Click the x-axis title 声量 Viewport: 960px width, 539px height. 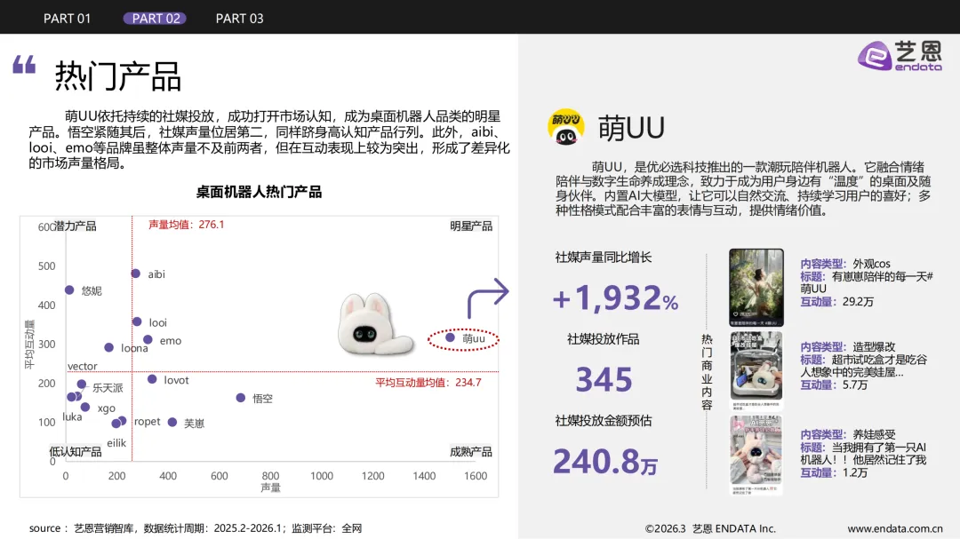coord(270,487)
